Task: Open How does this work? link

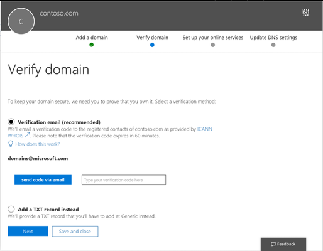Action: pos(38,144)
